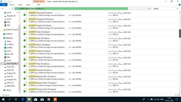The width and height of the screenshot is (181, 102).
Task: Switch to large thumbnails view in status bar
Action: (179, 95)
